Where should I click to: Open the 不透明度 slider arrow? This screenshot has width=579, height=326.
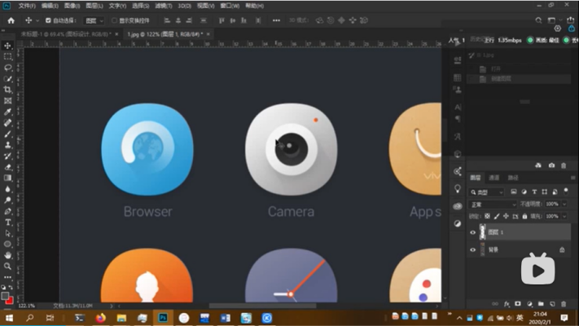point(564,204)
